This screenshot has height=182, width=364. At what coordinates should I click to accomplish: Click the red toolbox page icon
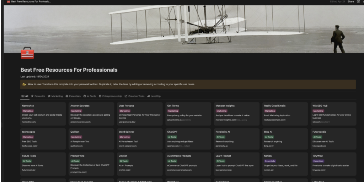[27, 53]
